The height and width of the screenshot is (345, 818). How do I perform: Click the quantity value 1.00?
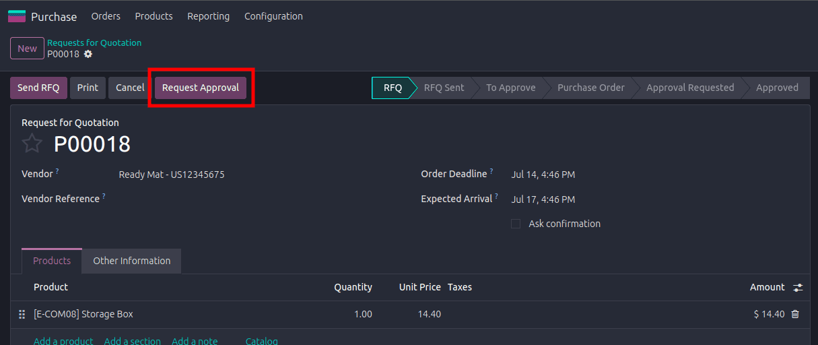point(363,314)
